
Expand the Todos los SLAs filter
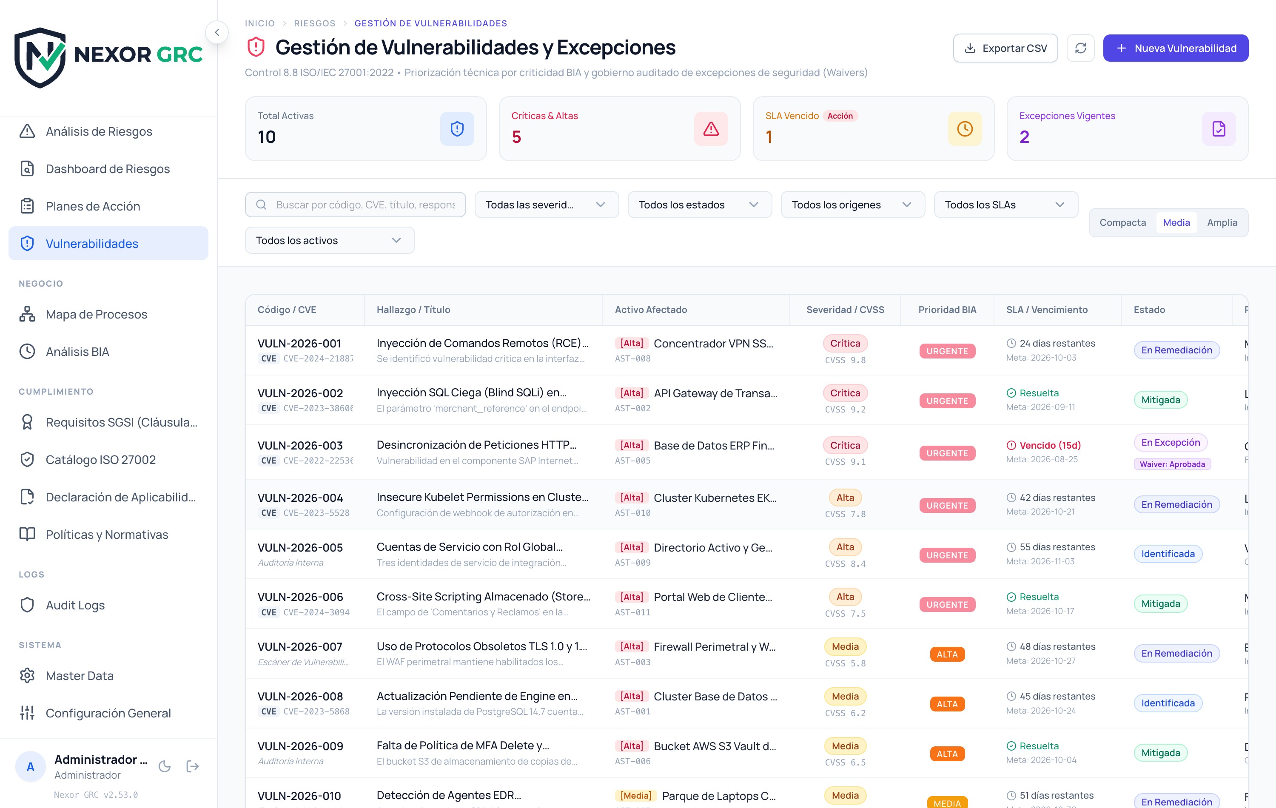coord(1006,205)
